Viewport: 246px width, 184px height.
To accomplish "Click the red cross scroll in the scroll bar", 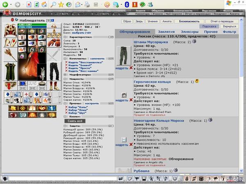I will pos(27,94).
